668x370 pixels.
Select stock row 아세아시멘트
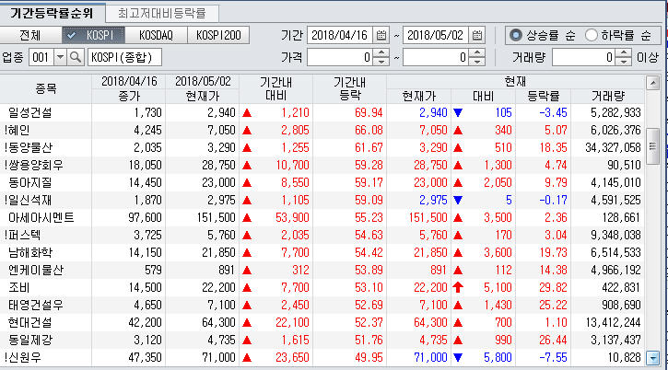pyautogui.click(x=322, y=217)
